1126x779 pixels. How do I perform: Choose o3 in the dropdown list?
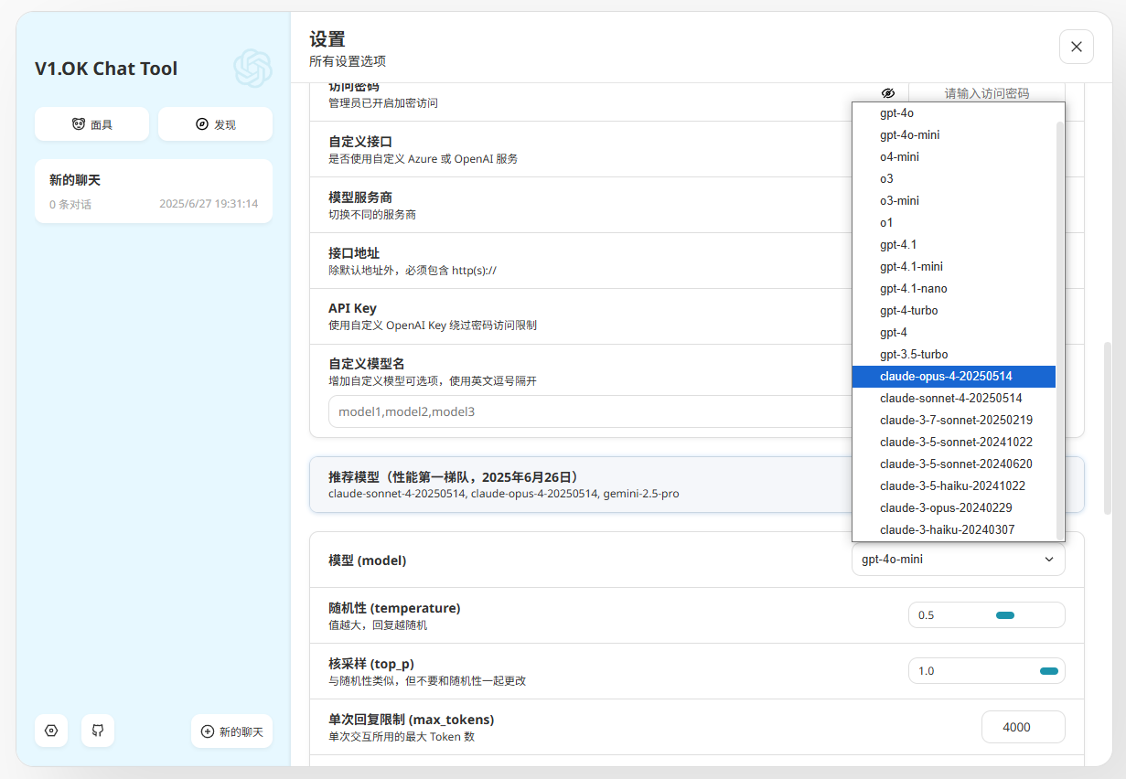click(x=953, y=179)
